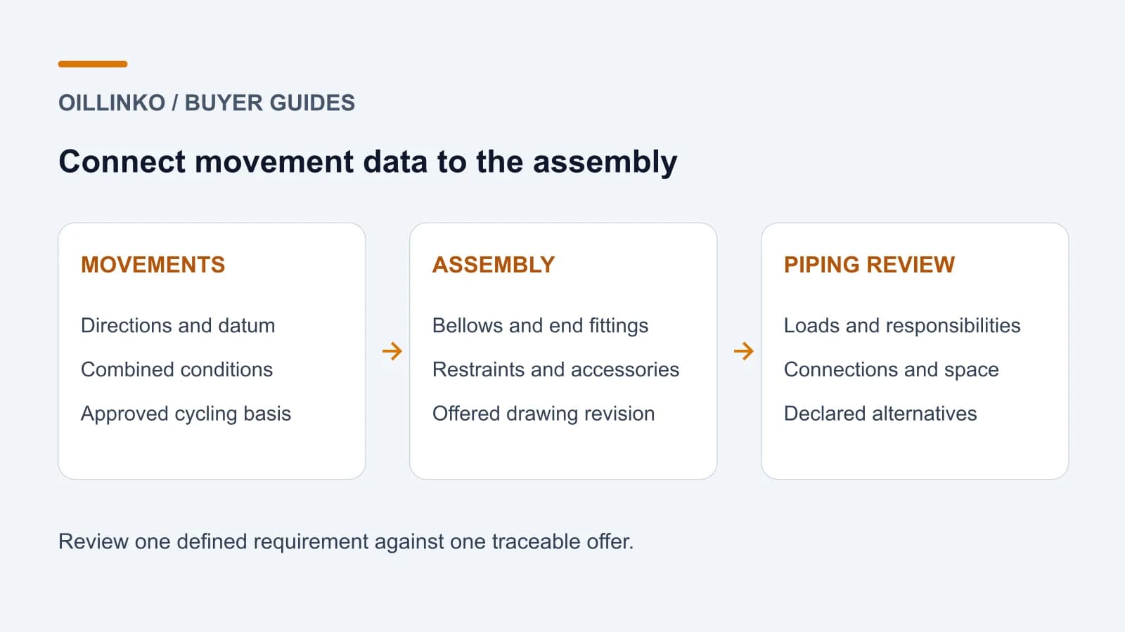Click the arrow between Movements and Assembly
This screenshot has height=632, width=1125.
(x=392, y=351)
